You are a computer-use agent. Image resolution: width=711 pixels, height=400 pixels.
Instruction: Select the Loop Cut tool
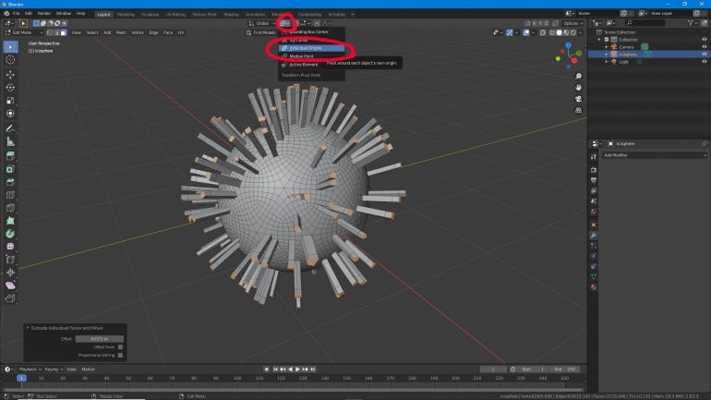click(10, 195)
